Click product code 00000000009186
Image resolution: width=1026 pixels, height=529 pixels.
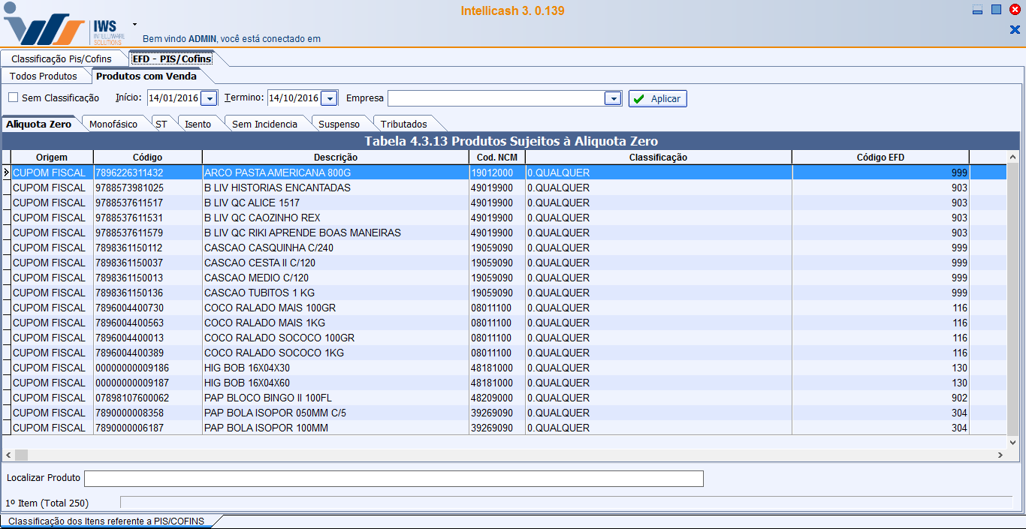coord(132,368)
